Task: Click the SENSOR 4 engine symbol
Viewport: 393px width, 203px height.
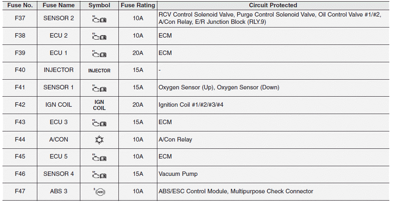Action: (99, 175)
